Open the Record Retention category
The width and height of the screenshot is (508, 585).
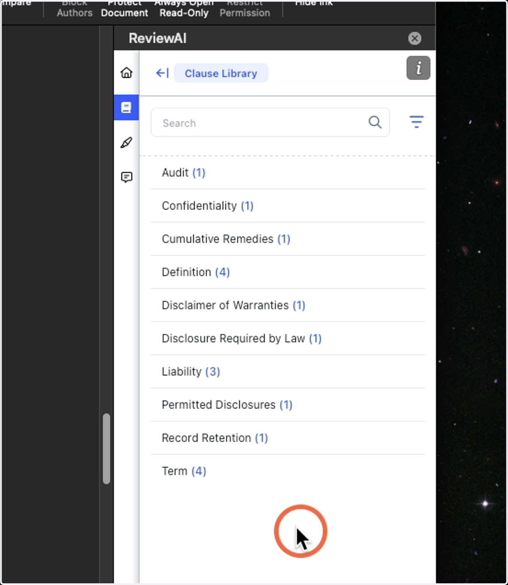288,438
